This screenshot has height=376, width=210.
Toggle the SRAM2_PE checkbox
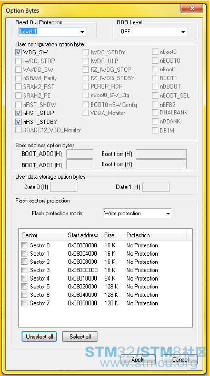coord(18,95)
